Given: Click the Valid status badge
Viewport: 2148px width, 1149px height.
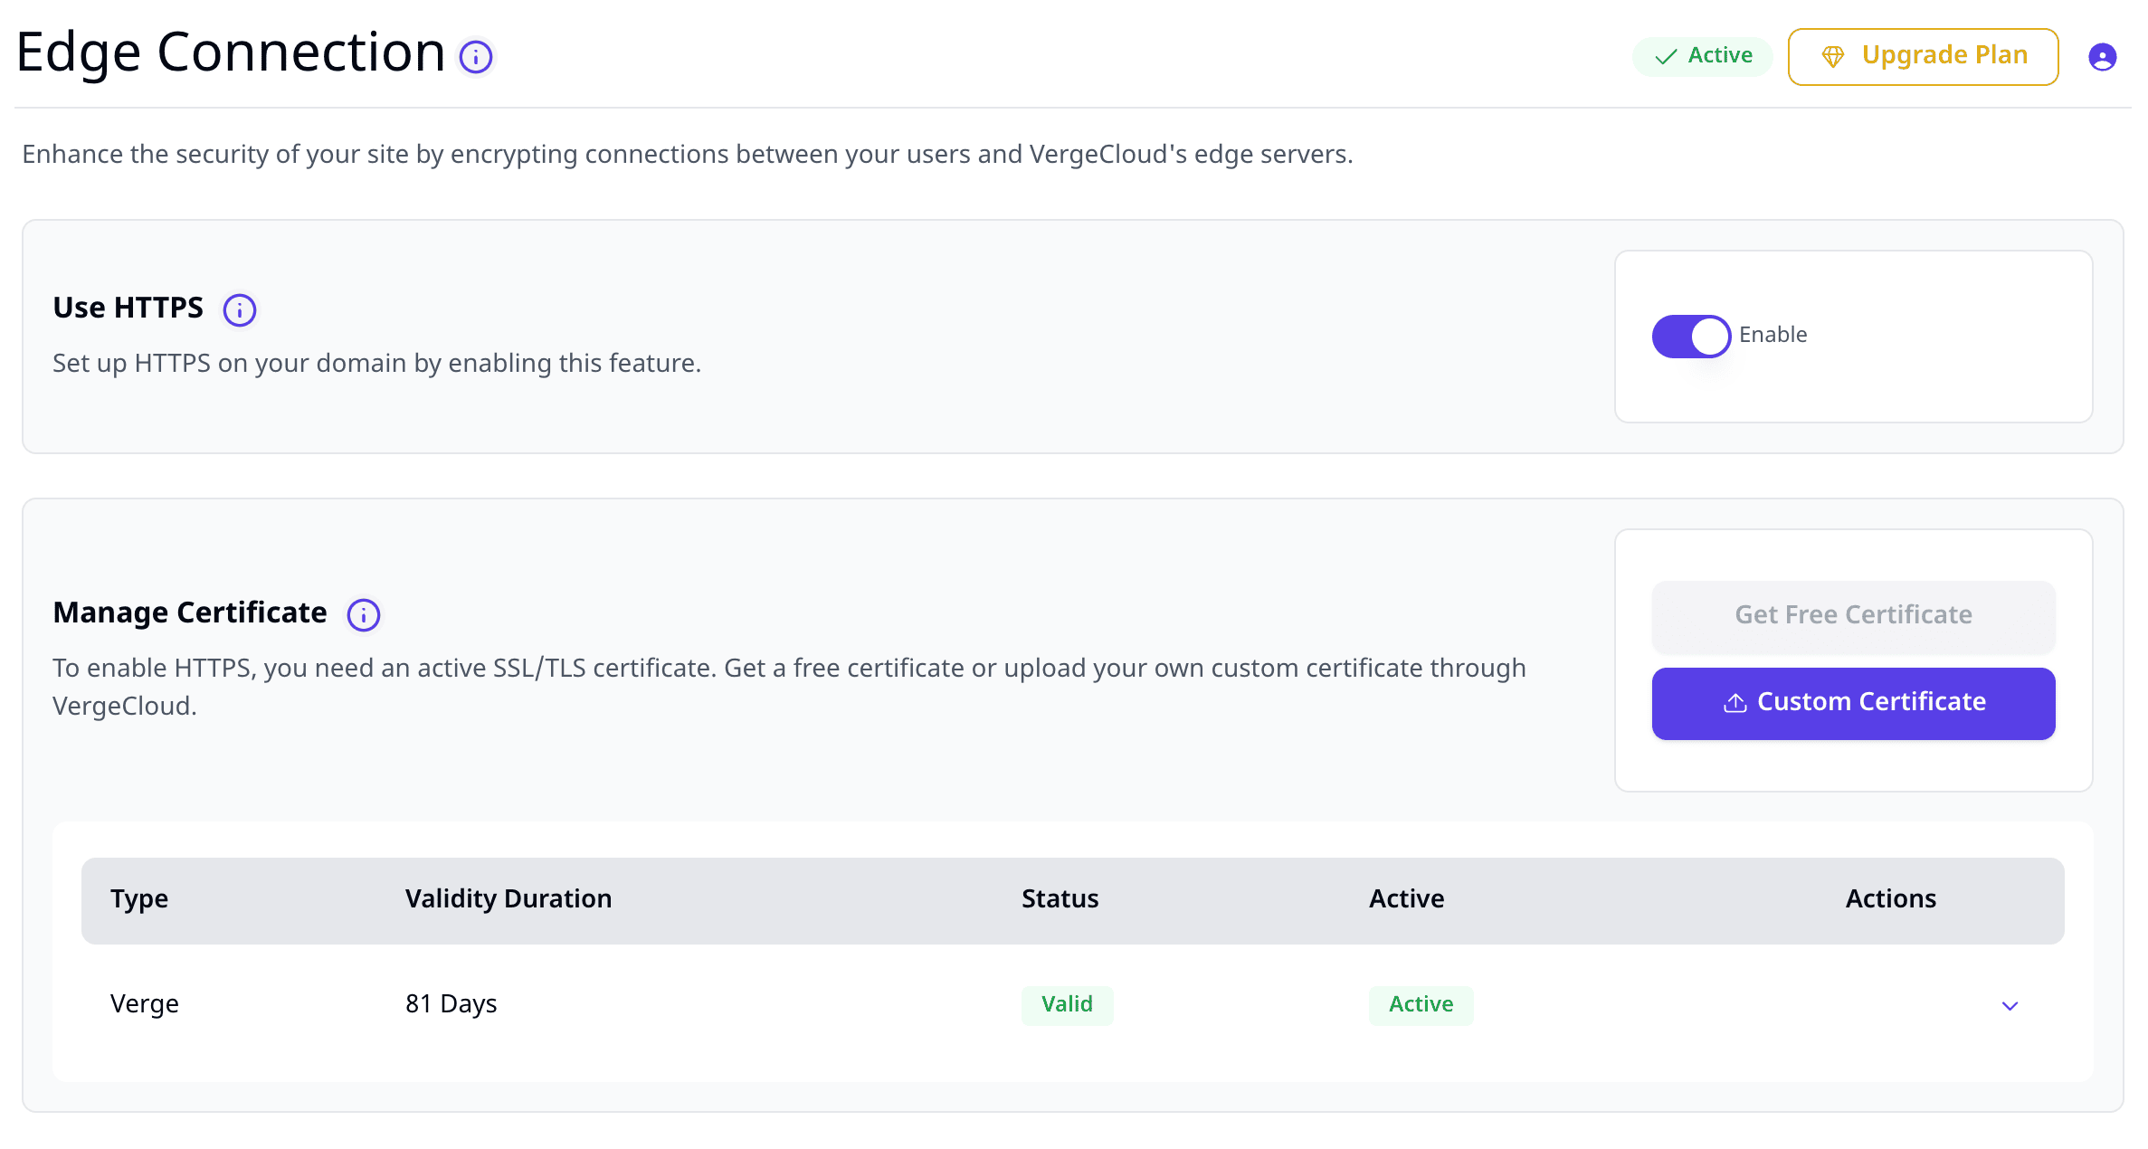Looking at the screenshot, I should pos(1067,1005).
